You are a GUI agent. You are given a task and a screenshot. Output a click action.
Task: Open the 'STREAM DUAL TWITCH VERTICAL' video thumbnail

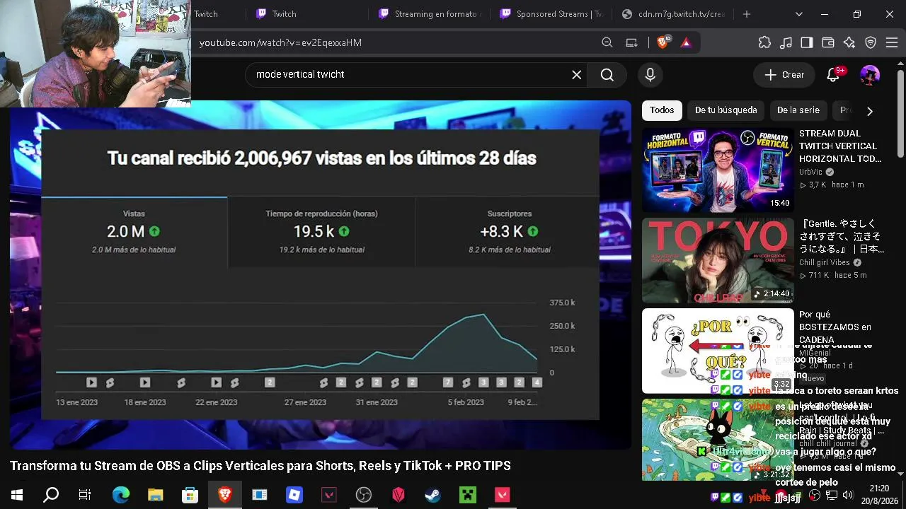point(718,170)
